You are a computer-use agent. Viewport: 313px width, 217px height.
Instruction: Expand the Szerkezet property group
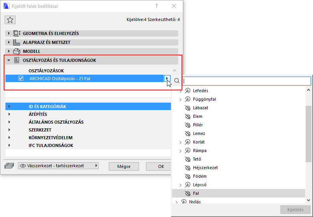pos(9,130)
